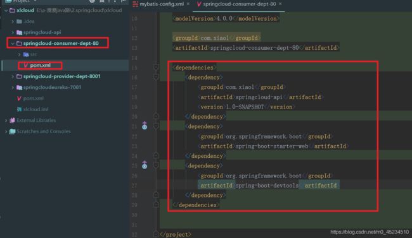Click the XML file icon on mybatis-config.xml tab
The height and width of the screenshot is (238, 412).
(135, 4)
